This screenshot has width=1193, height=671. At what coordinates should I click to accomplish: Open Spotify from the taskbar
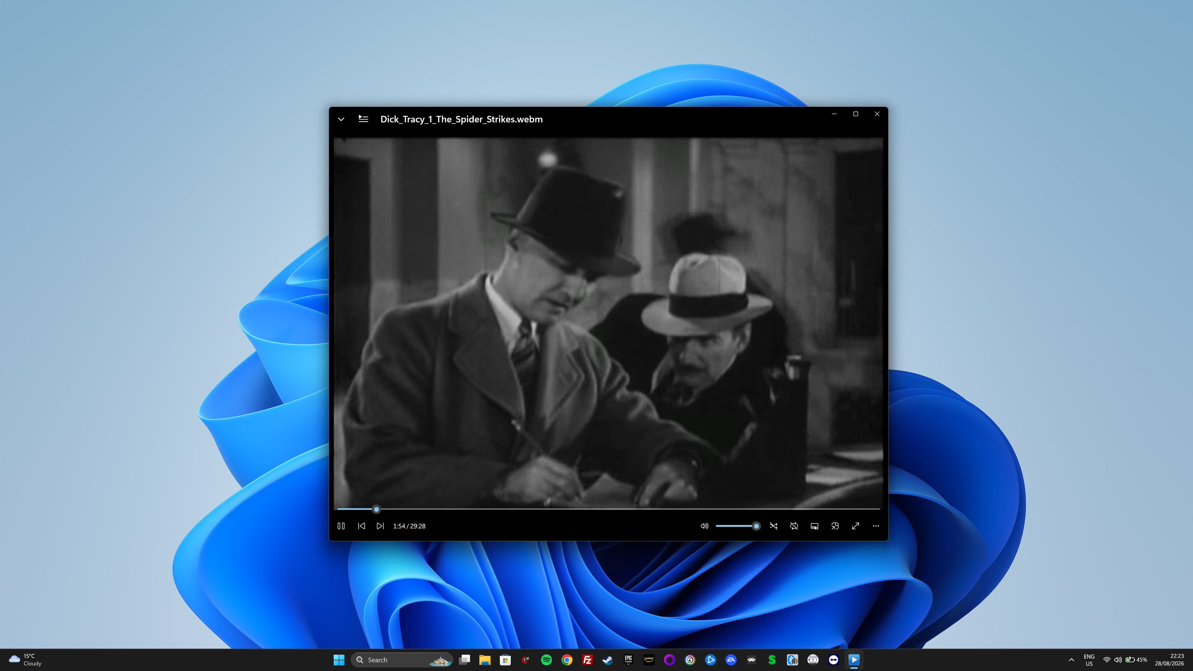[546, 660]
